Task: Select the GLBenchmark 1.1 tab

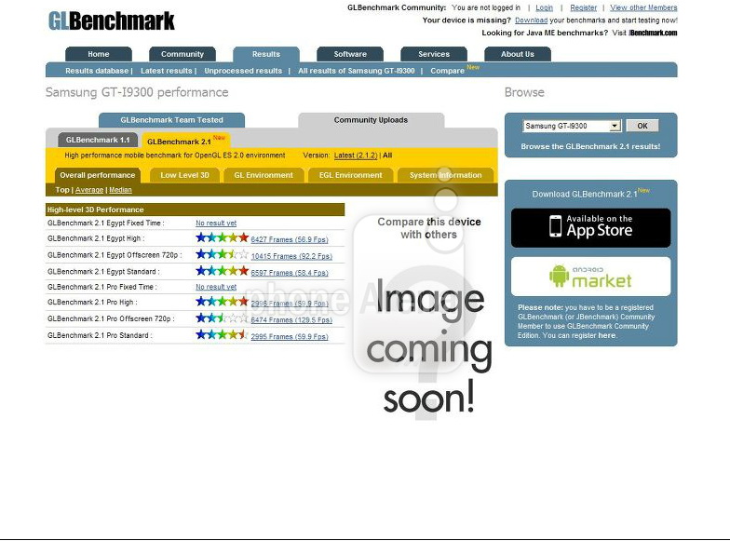Action: (98, 141)
